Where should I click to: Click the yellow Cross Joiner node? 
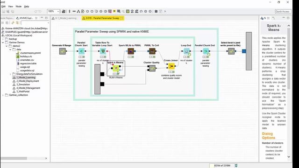171,66
